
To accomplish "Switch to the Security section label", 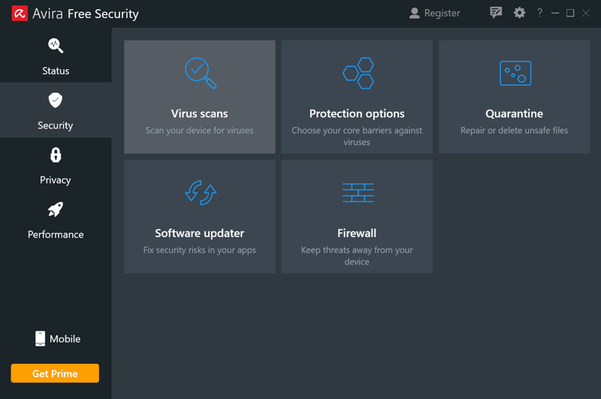I will pyautogui.click(x=55, y=125).
